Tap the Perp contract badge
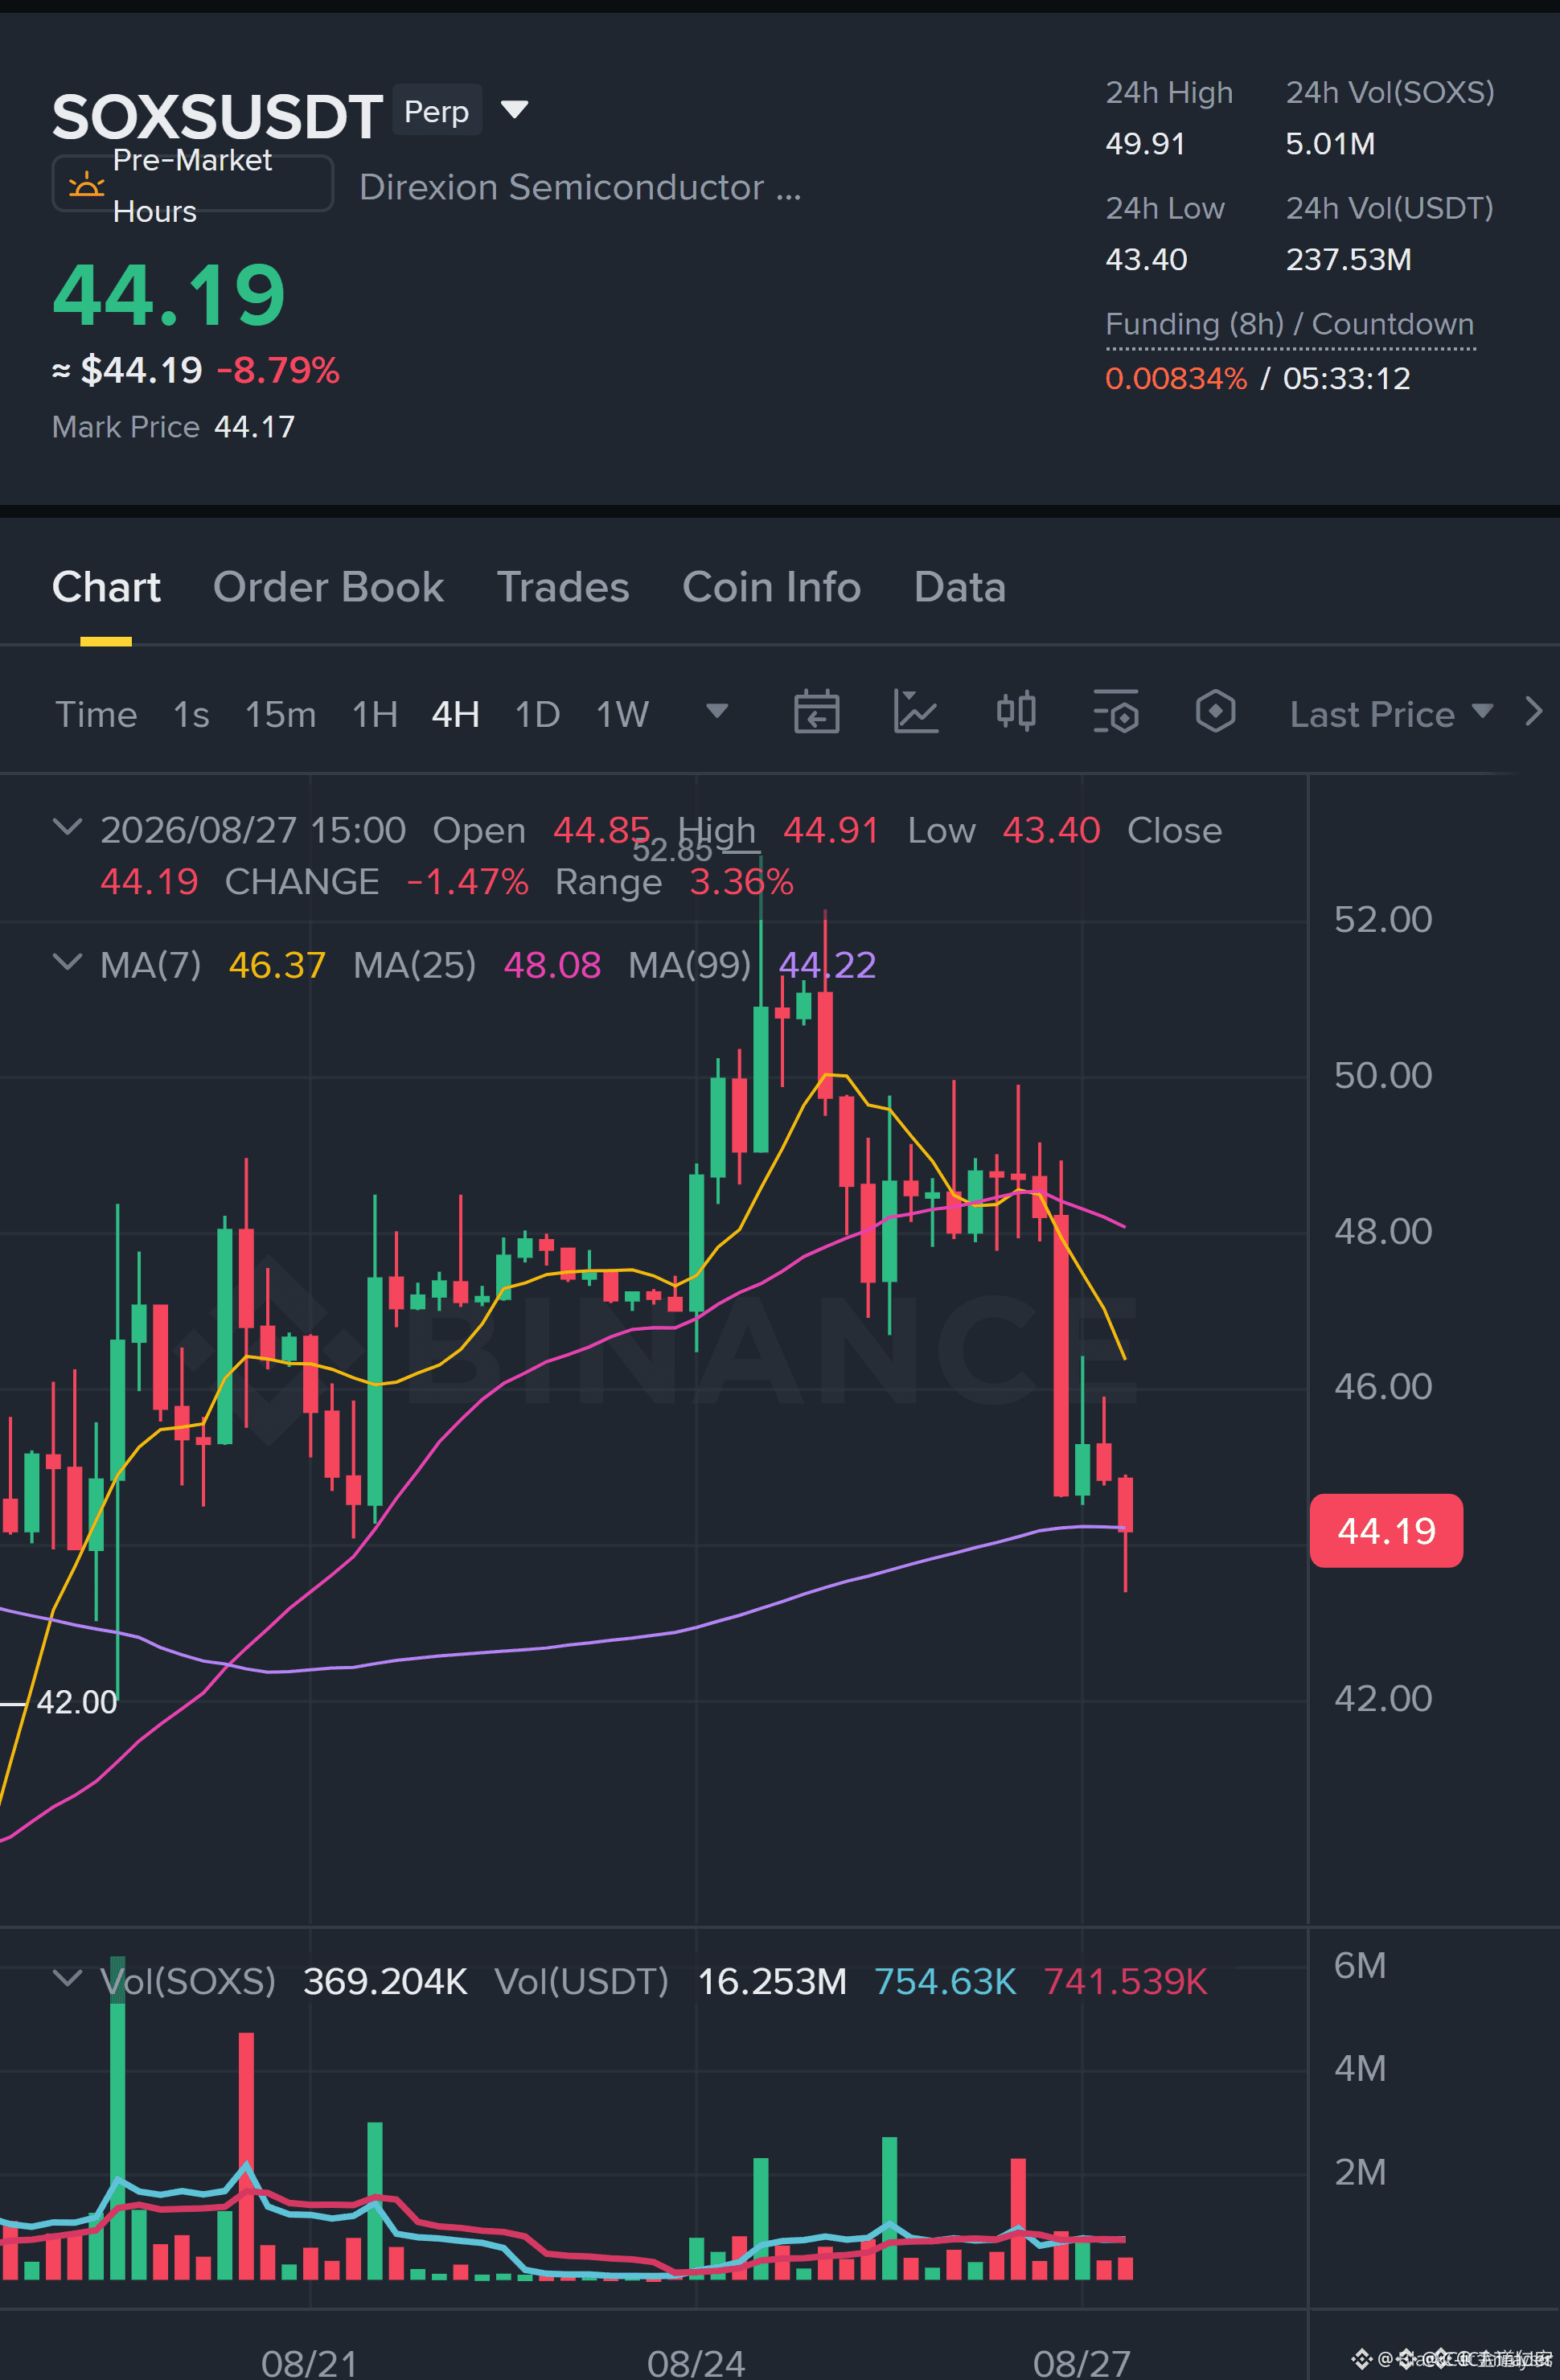Screen dimensions: 1560x2380 (437, 110)
